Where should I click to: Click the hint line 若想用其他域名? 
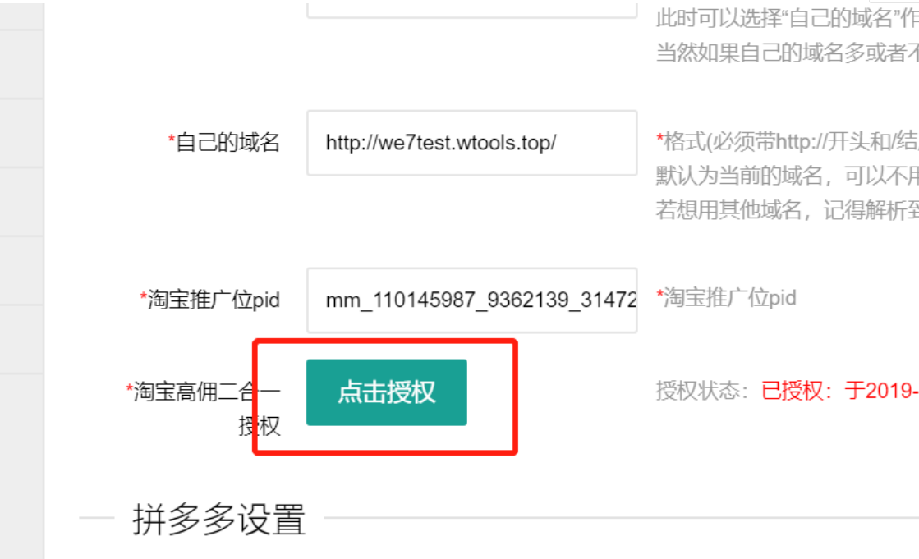[x=787, y=209]
